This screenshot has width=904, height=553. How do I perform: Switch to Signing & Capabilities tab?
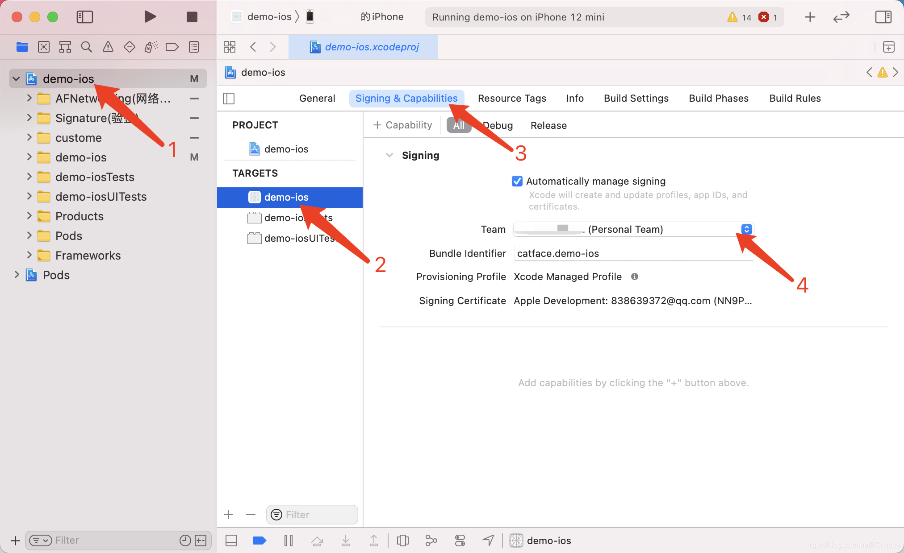[406, 98]
